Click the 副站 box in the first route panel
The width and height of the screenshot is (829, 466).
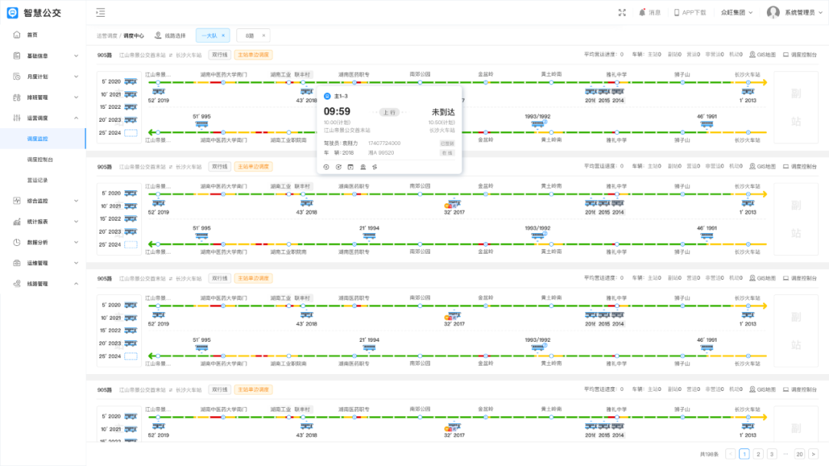pyautogui.click(x=795, y=107)
